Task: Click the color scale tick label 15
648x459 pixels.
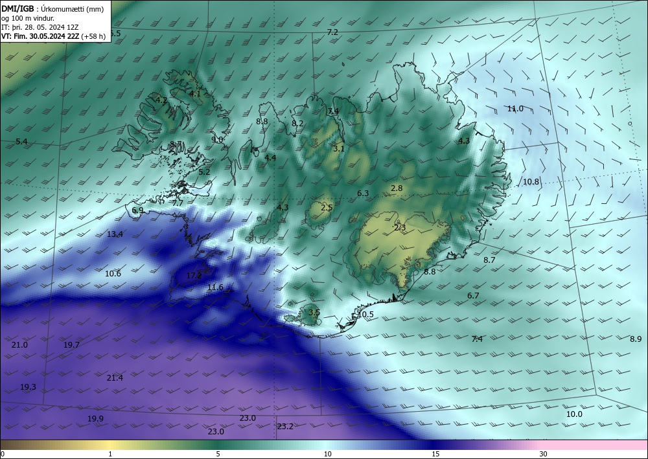Action: pyautogui.click(x=435, y=454)
